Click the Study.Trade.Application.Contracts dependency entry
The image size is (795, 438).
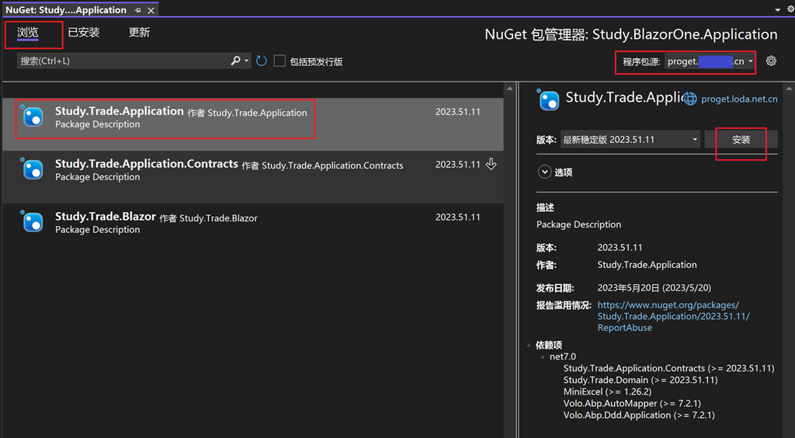[668, 369]
